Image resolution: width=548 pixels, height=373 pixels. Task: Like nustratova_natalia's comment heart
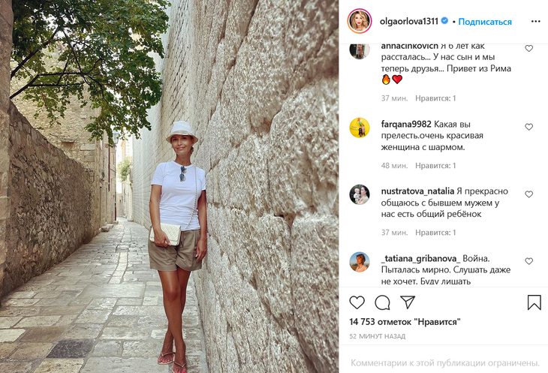[x=528, y=194]
